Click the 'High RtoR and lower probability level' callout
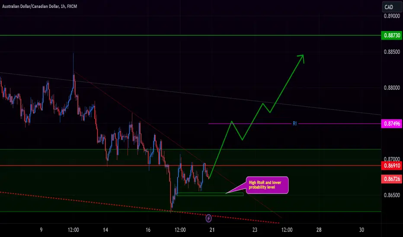403x237 pixels. click(267, 185)
